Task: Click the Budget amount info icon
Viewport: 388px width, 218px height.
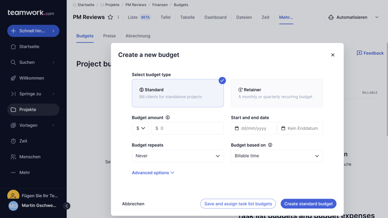Action: pos(168,118)
